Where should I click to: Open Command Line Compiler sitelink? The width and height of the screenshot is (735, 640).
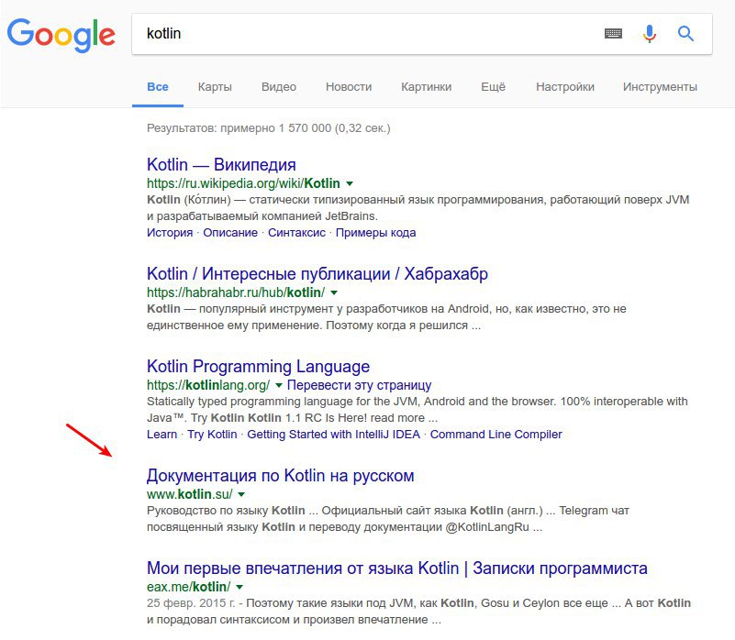tap(496, 435)
